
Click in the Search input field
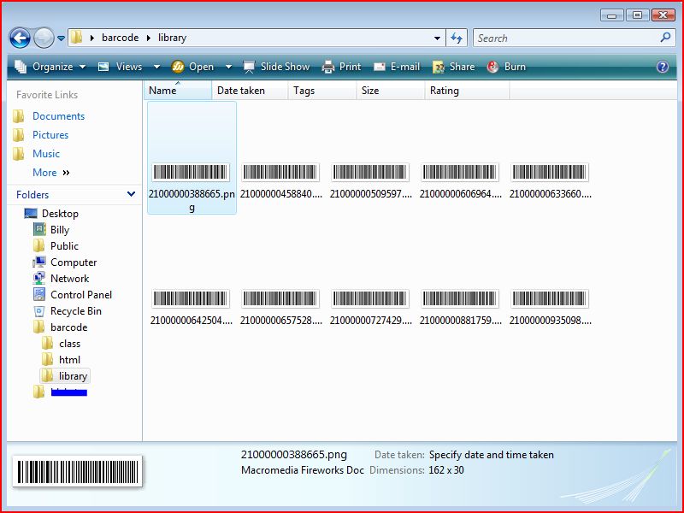564,38
